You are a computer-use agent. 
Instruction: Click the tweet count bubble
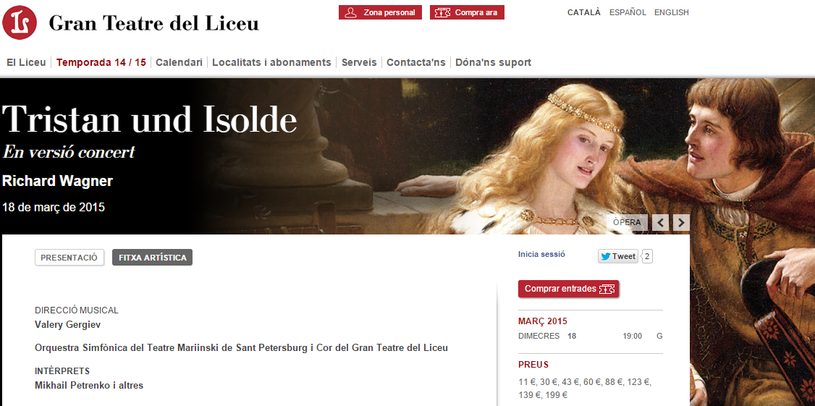(x=647, y=256)
